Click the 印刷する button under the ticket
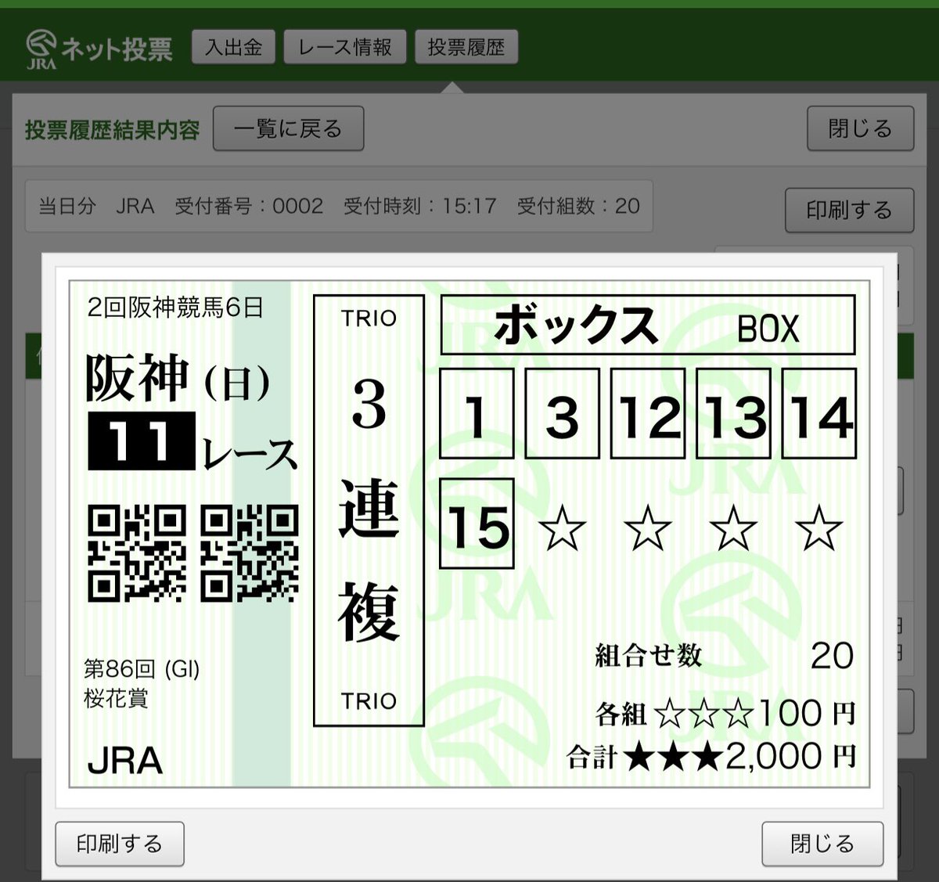Viewport: 939px width, 882px height. (120, 844)
